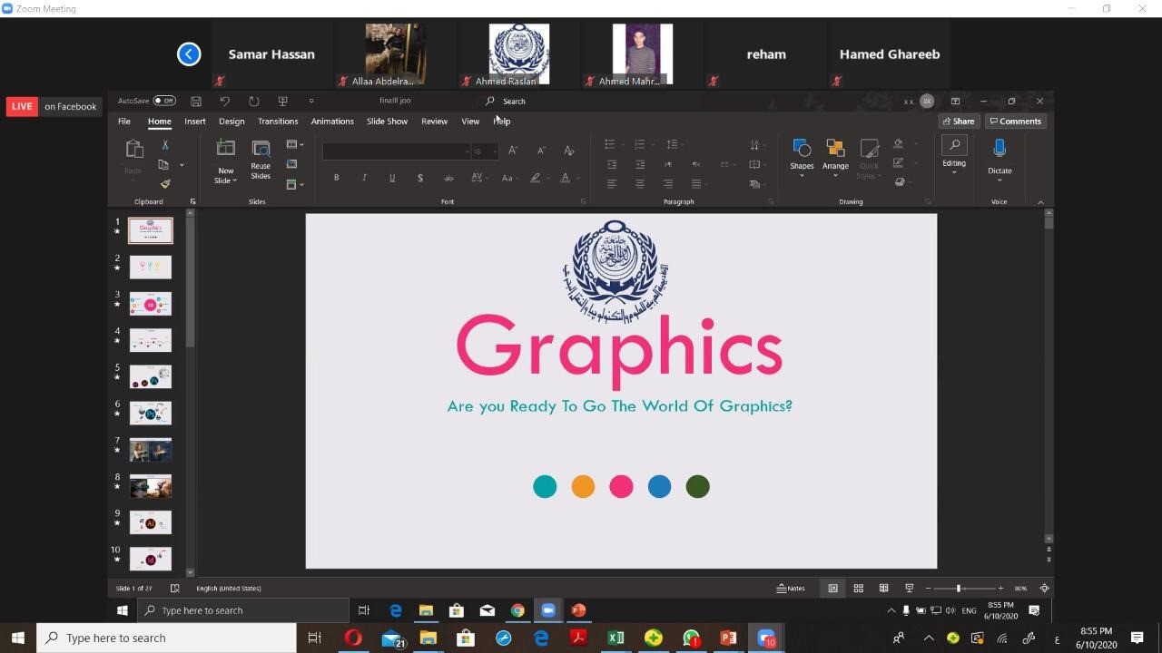Open the Shapes gallery

click(802, 158)
